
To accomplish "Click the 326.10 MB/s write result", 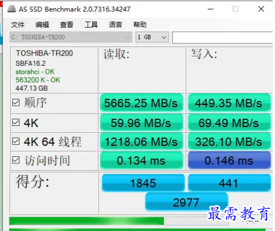I will [229, 141].
